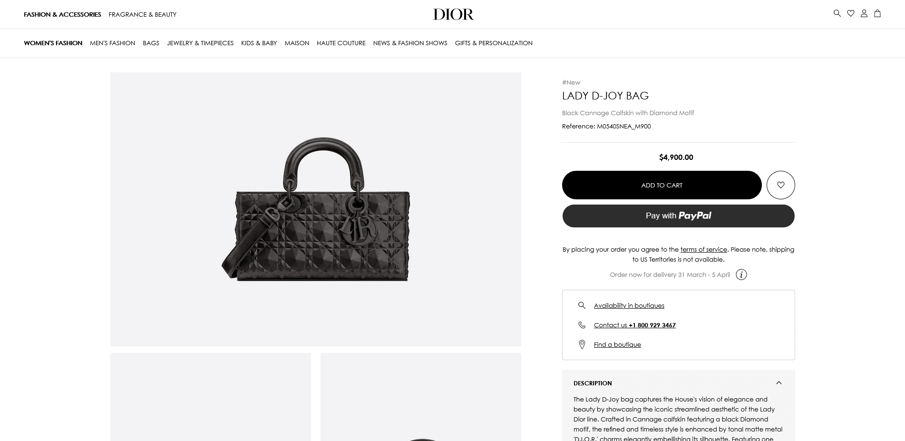Open the account profile icon
Viewport: 905px width, 441px height.
[x=864, y=13]
